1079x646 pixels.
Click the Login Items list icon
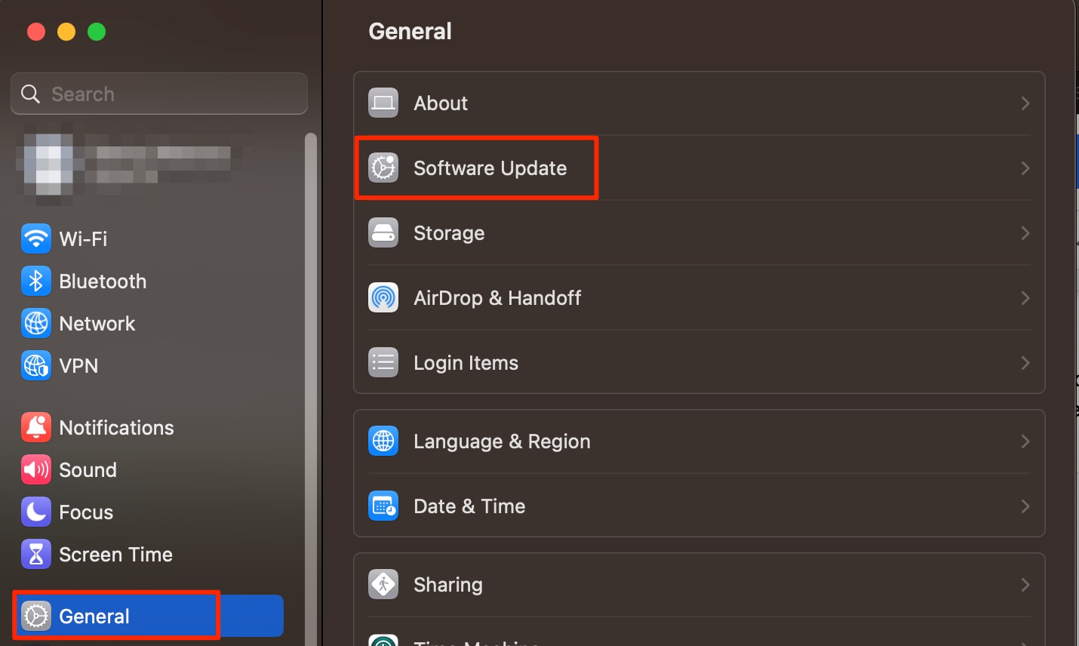click(383, 363)
